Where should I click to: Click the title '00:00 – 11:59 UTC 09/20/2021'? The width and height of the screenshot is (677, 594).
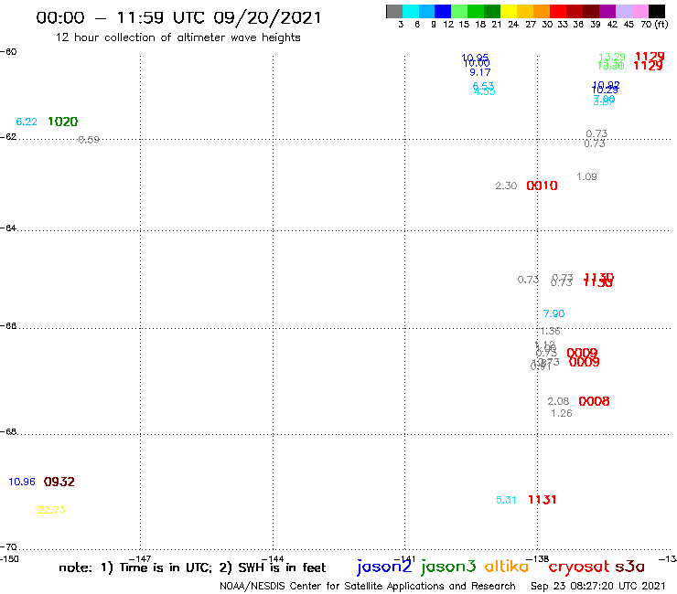pos(178,17)
